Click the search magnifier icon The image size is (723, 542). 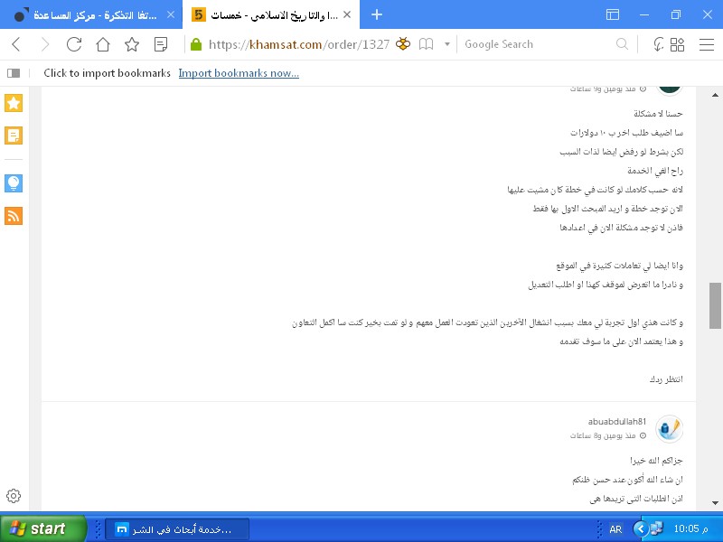tap(622, 44)
